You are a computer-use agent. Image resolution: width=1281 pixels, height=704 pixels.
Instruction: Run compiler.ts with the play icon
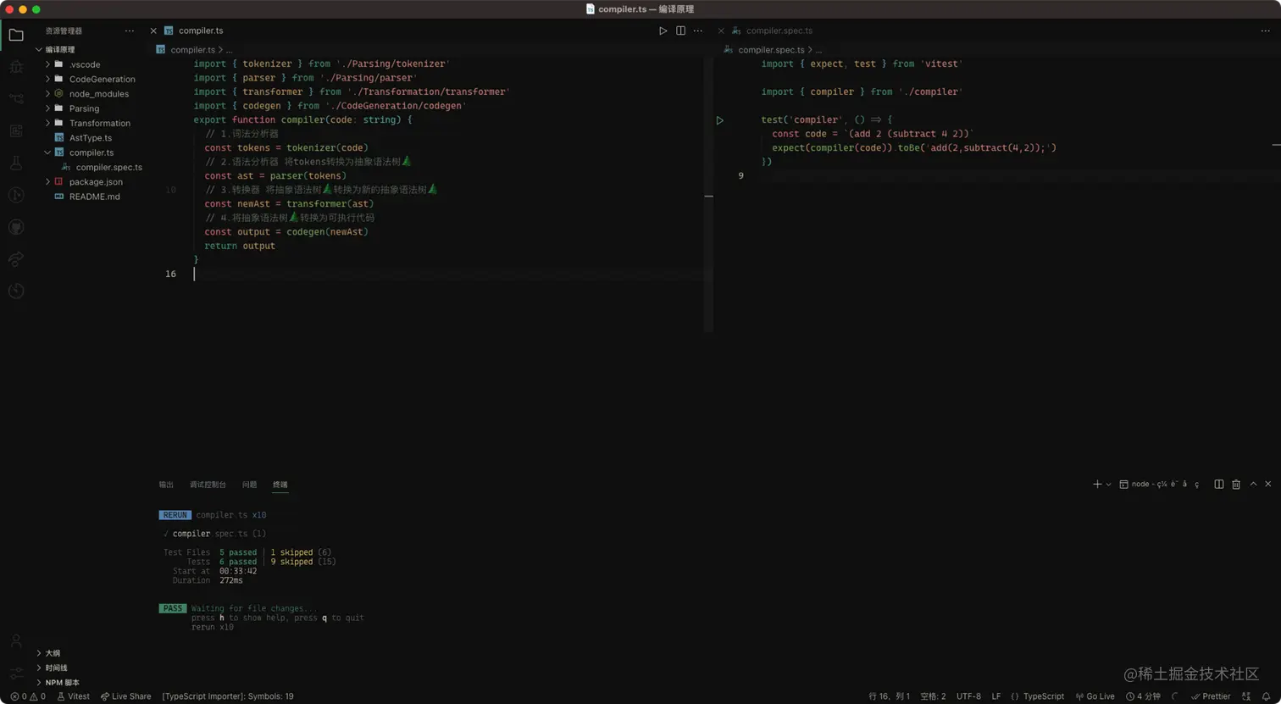click(x=663, y=30)
